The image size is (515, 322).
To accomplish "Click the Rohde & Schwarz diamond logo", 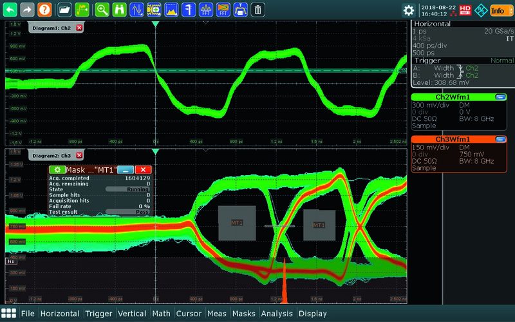I will (x=481, y=10).
